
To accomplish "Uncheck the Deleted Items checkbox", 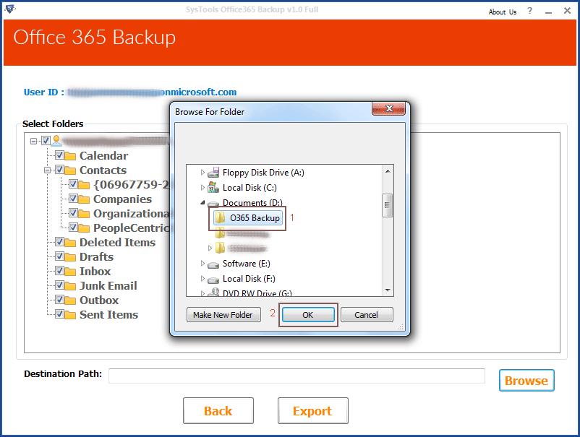I will pos(59,243).
